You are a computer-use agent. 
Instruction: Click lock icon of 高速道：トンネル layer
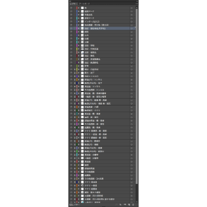pos(75,86)
